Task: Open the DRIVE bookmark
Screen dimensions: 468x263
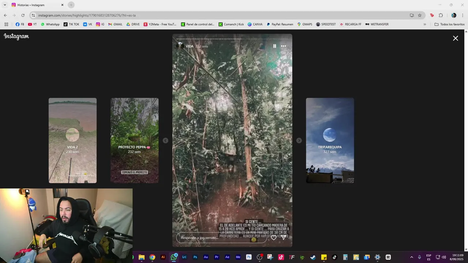Action: (x=133, y=24)
